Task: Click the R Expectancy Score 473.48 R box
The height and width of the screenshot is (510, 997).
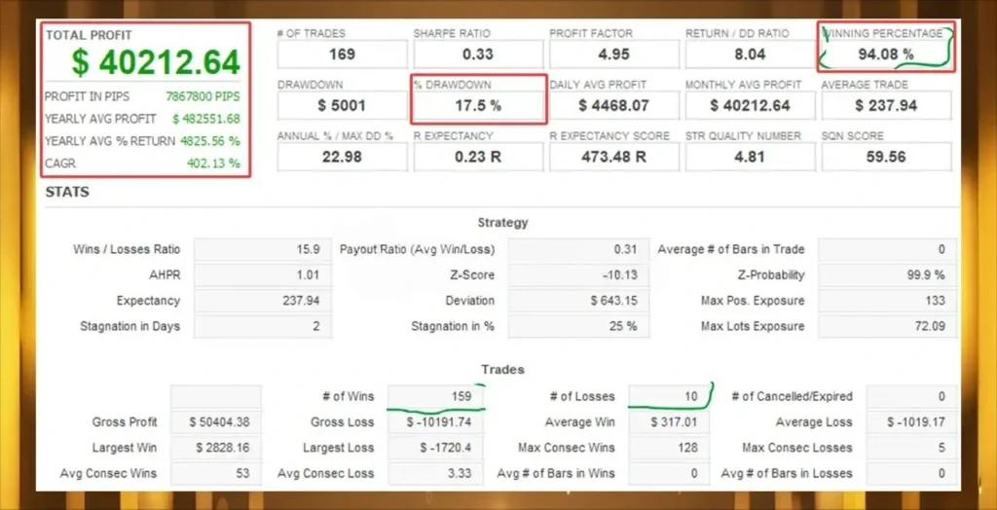Action: 613,156
